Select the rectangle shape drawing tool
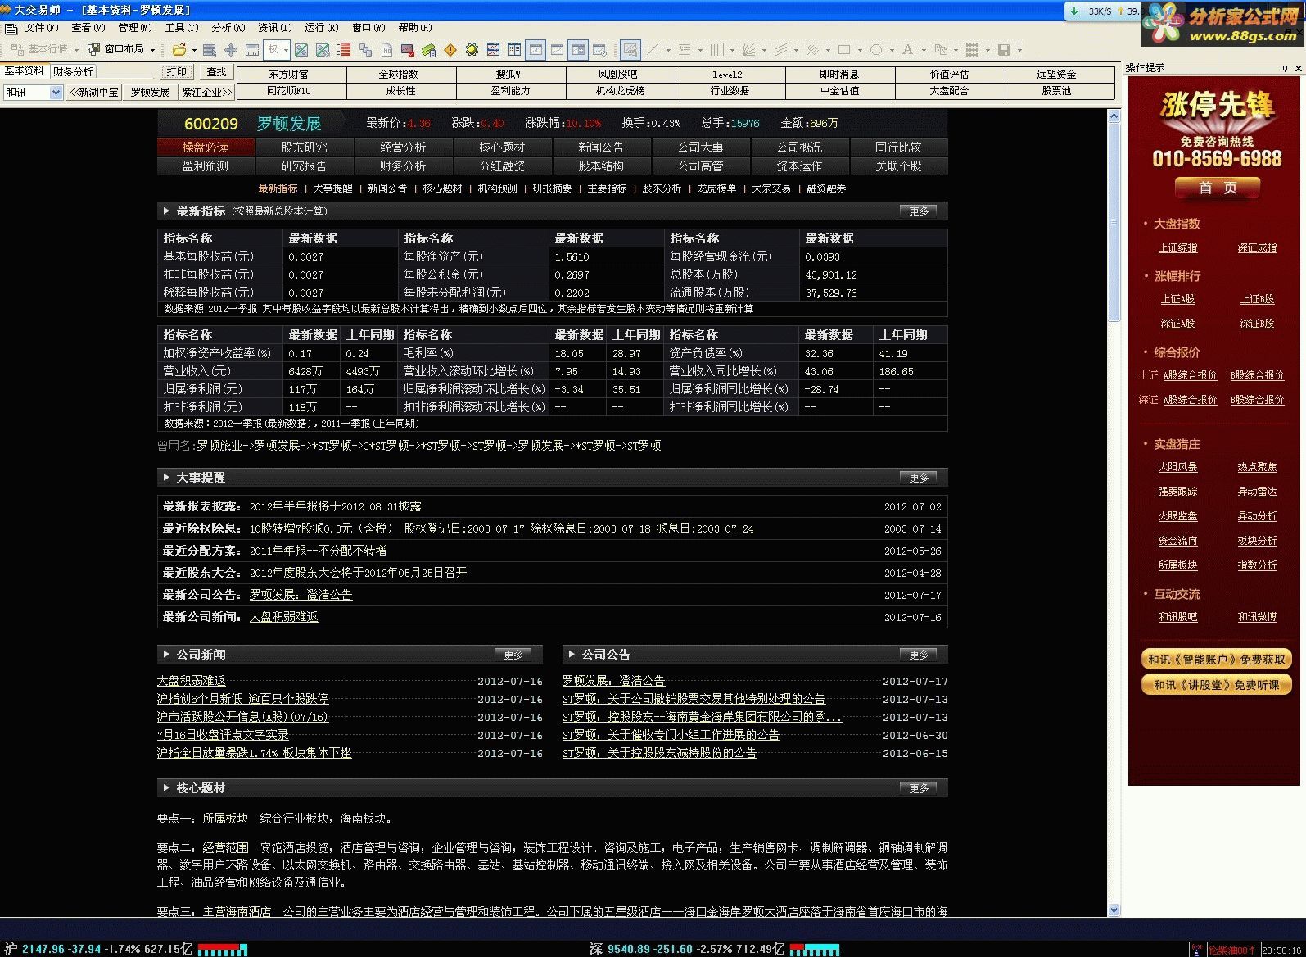 click(x=844, y=50)
